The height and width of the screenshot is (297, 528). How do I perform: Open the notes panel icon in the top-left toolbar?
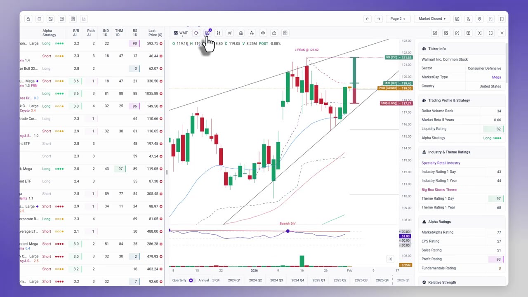click(73, 19)
